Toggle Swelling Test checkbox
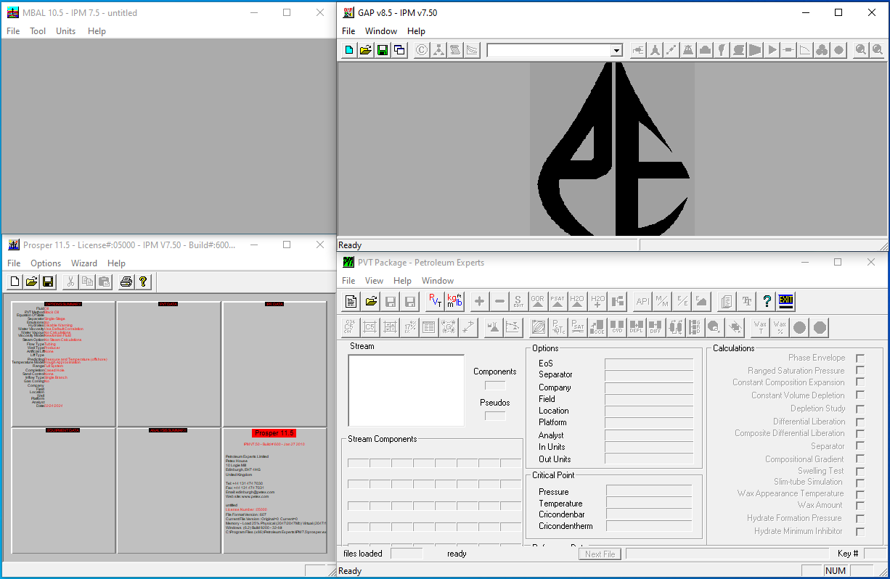The height and width of the screenshot is (579, 890). [860, 471]
